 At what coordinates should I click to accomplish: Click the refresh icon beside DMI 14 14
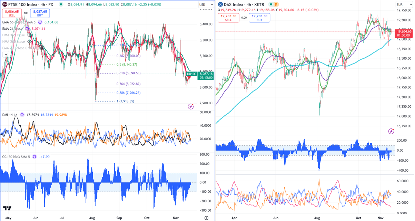(x=22, y=114)
